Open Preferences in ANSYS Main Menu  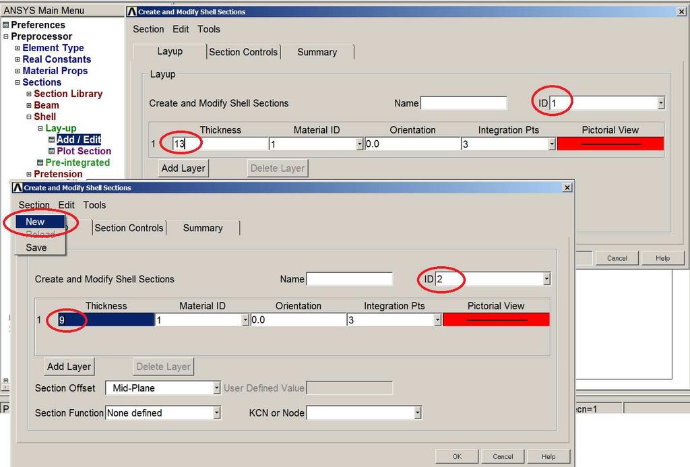(x=38, y=25)
